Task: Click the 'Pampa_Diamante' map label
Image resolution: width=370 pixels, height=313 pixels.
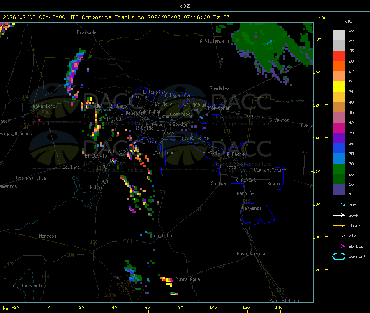Action: pyautogui.click(x=17, y=134)
